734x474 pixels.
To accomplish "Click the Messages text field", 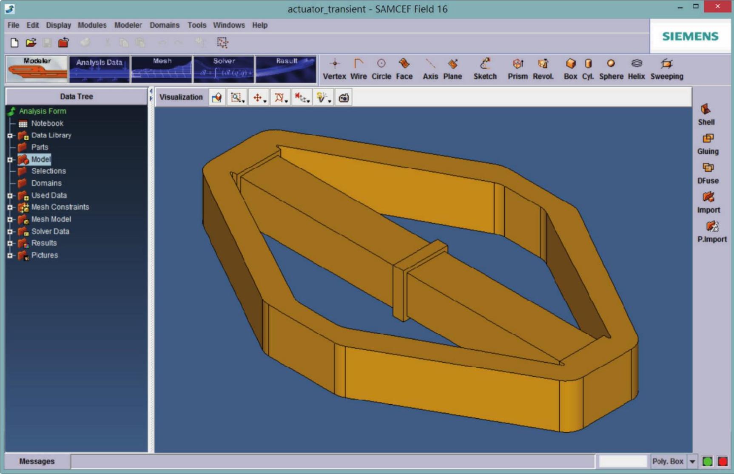I will click(x=332, y=461).
